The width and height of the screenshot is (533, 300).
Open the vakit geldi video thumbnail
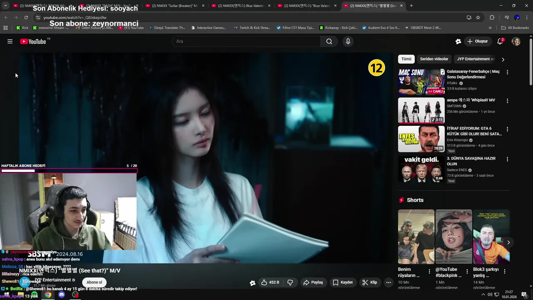click(x=421, y=169)
